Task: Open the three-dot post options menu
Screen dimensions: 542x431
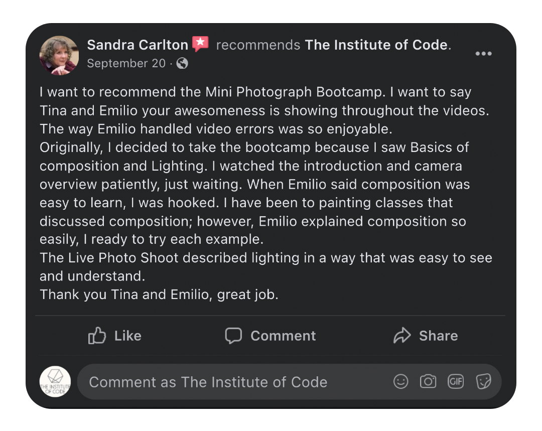Action: tap(483, 54)
